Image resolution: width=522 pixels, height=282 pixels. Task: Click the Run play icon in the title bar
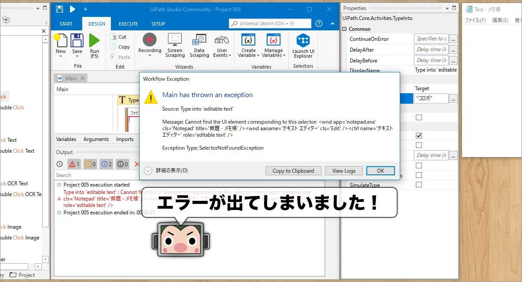73,9
